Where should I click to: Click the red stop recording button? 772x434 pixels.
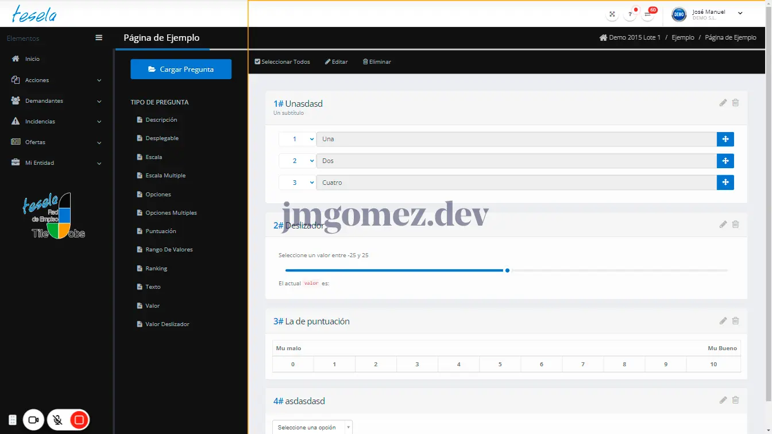tap(79, 420)
